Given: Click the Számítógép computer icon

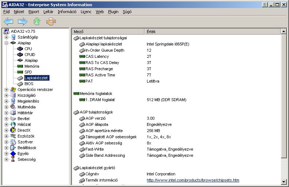Looking at the screenshot, I should point(13,37).
